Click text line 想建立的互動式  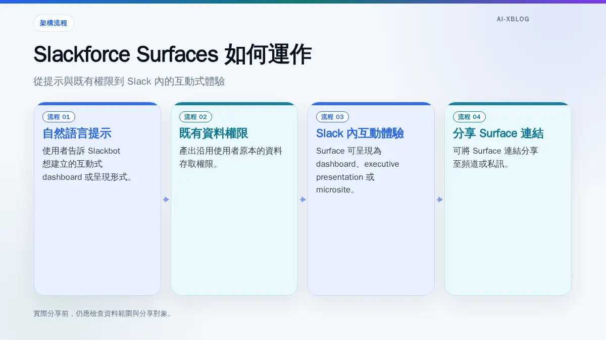pyautogui.click(x=73, y=164)
